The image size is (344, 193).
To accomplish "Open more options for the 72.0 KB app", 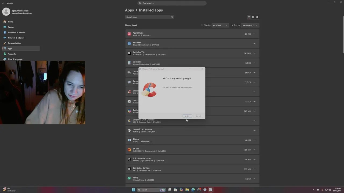I will pyautogui.click(x=255, y=82).
